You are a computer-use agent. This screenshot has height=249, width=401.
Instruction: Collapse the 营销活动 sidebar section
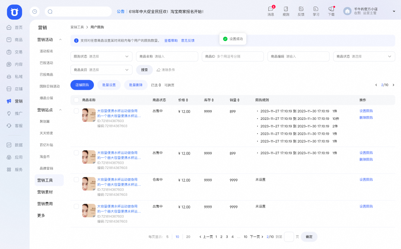pos(60,40)
